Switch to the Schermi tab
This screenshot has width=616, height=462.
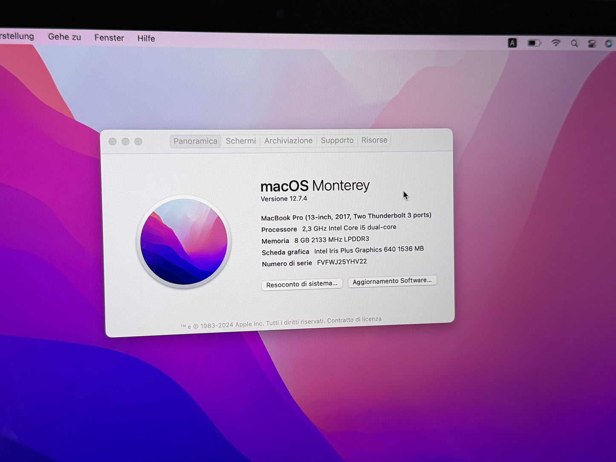pos(241,141)
